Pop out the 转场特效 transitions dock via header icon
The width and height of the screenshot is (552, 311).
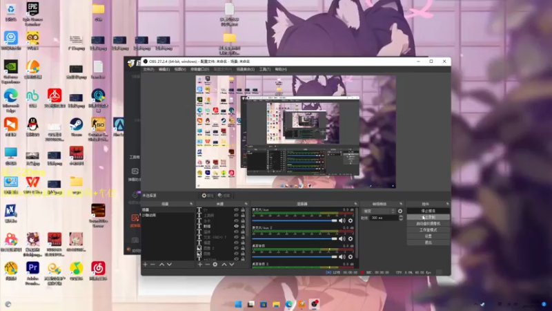tap(401, 204)
